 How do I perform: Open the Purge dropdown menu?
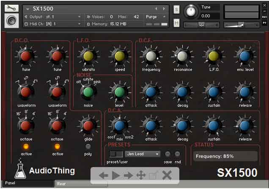tap(155, 17)
